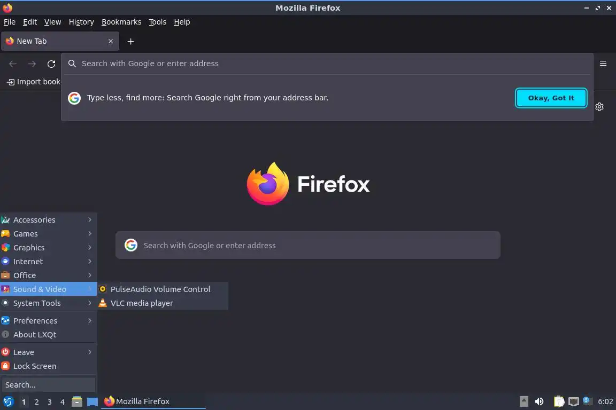Click the About LXQt info icon
Image resolution: width=616 pixels, height=410 pixels.
coord(5,334)
